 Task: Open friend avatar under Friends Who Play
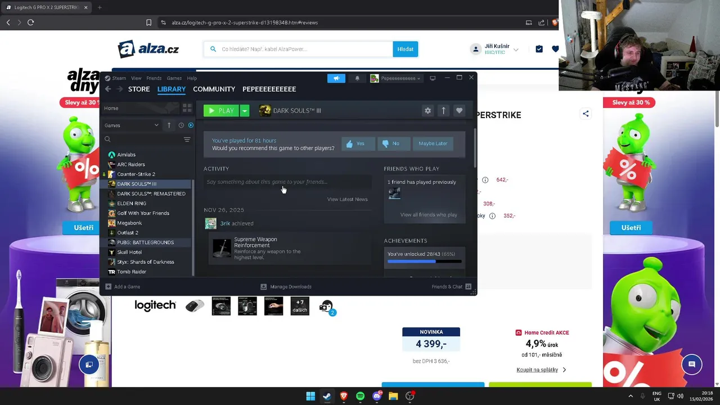click(x=394, y=193)
